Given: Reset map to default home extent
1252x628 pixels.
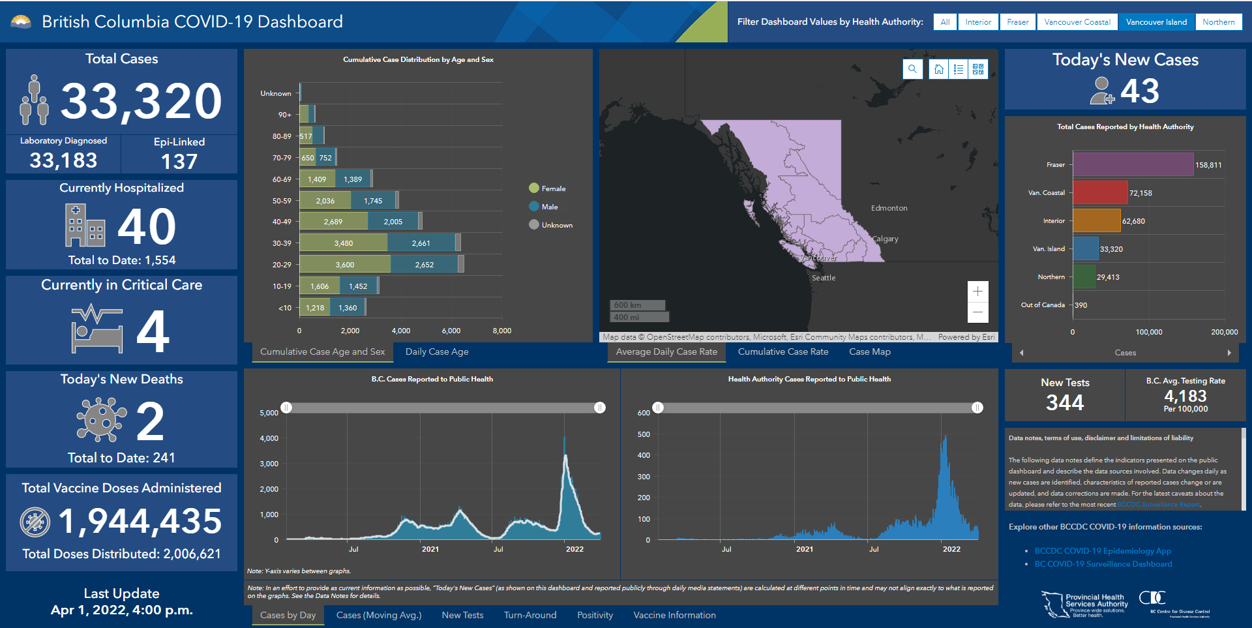Looking at the screenshot, I should 939,69.
